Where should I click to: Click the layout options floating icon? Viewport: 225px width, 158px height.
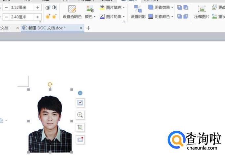[80, 103]
